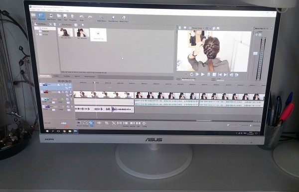Switch to the Transitions tab
Viewport: 299px width, 192px height.
(x=67, y=76)
